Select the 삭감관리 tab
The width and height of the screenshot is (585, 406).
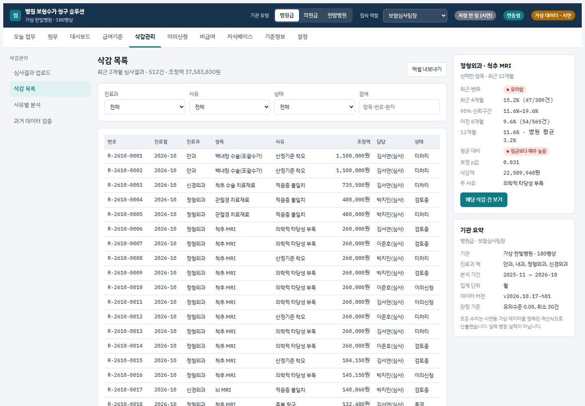click(145, 37)
